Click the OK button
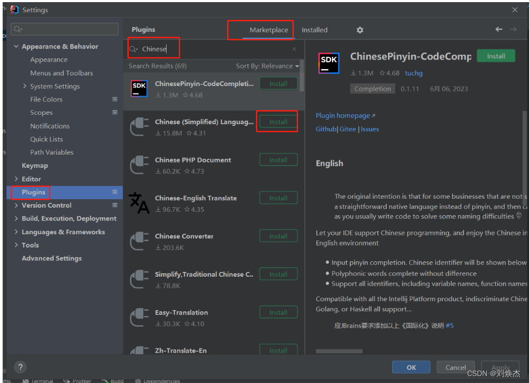 (411, 367)
